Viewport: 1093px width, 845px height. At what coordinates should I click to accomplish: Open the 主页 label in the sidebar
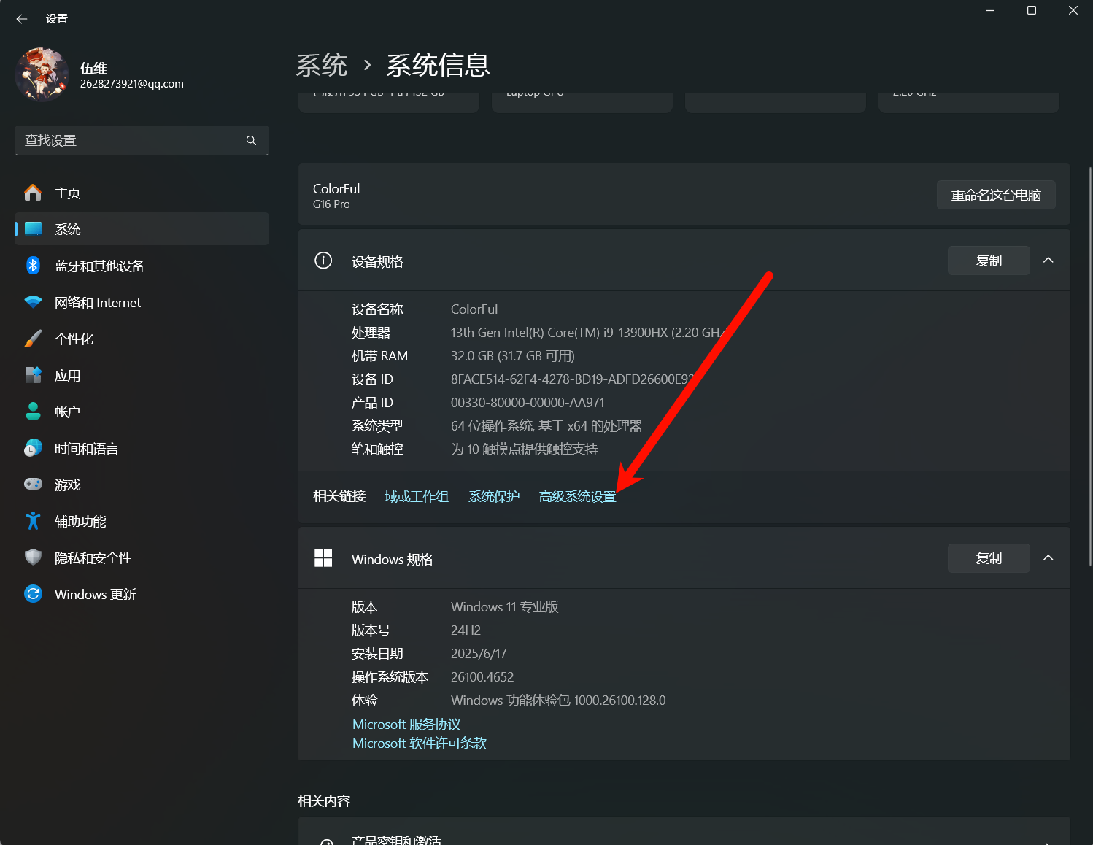click(68, 193)
